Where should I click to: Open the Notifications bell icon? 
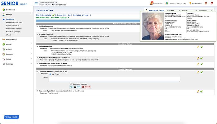point(152,3)
